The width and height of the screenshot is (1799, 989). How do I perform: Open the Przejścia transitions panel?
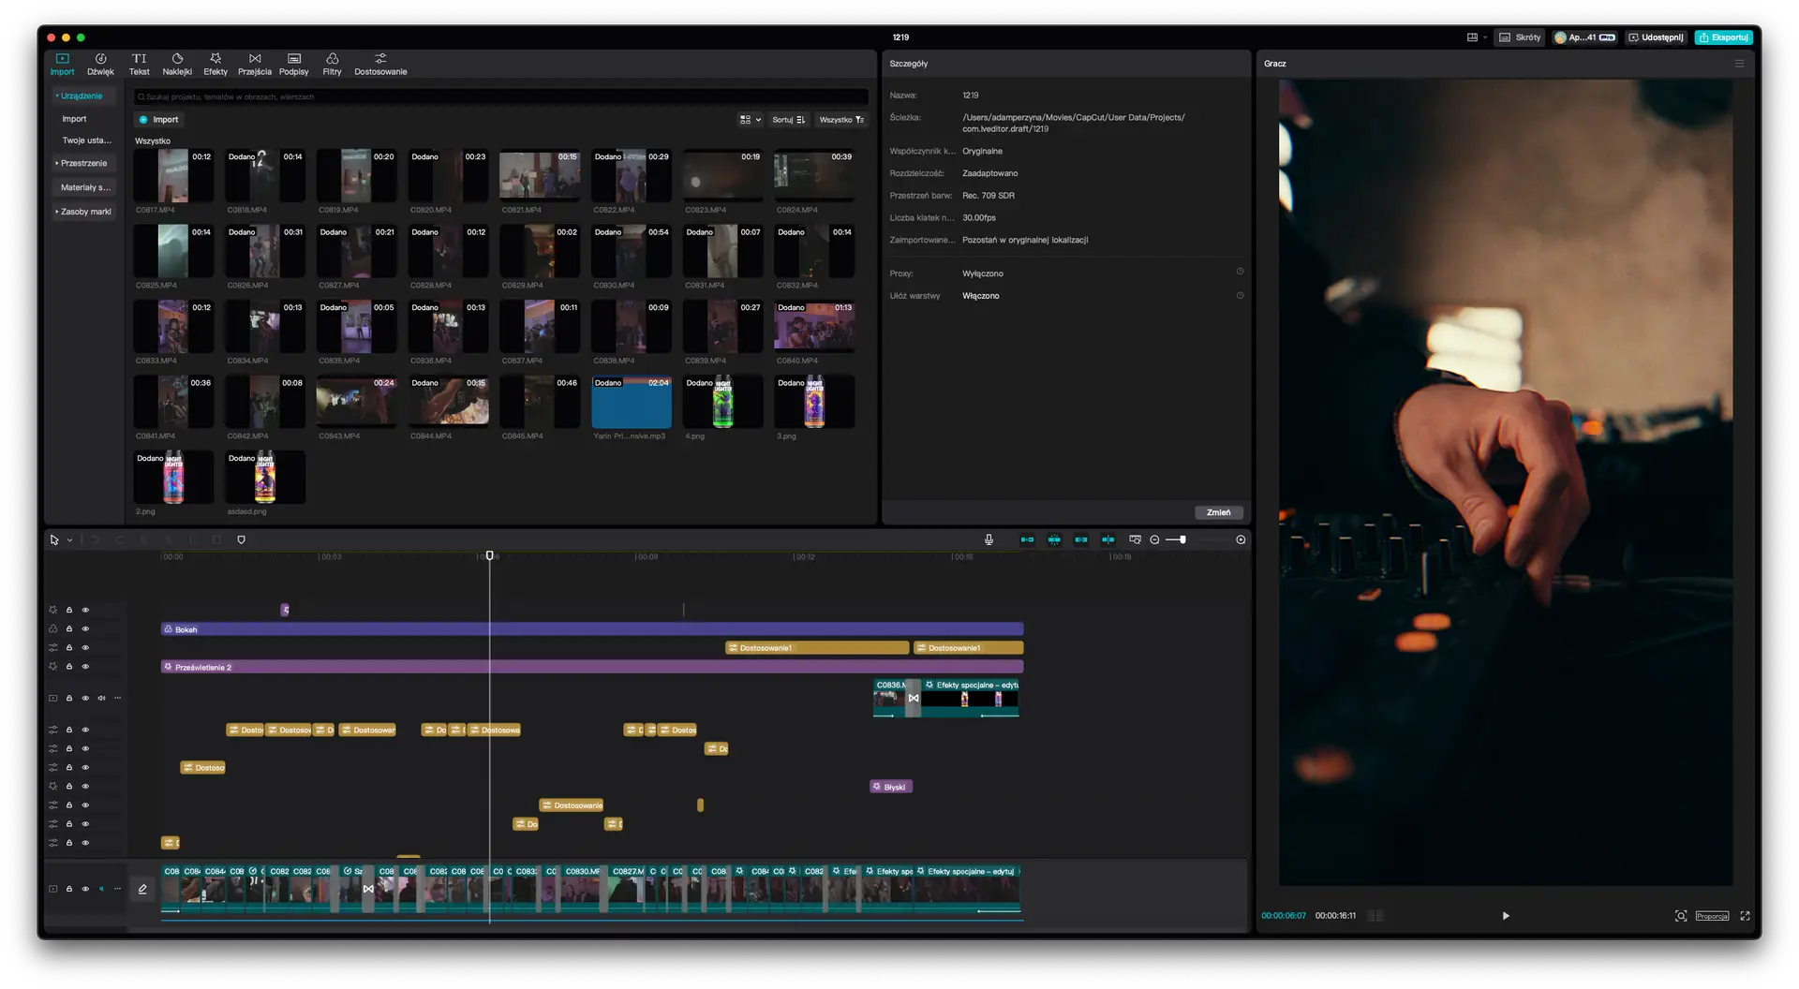[255, 64]
